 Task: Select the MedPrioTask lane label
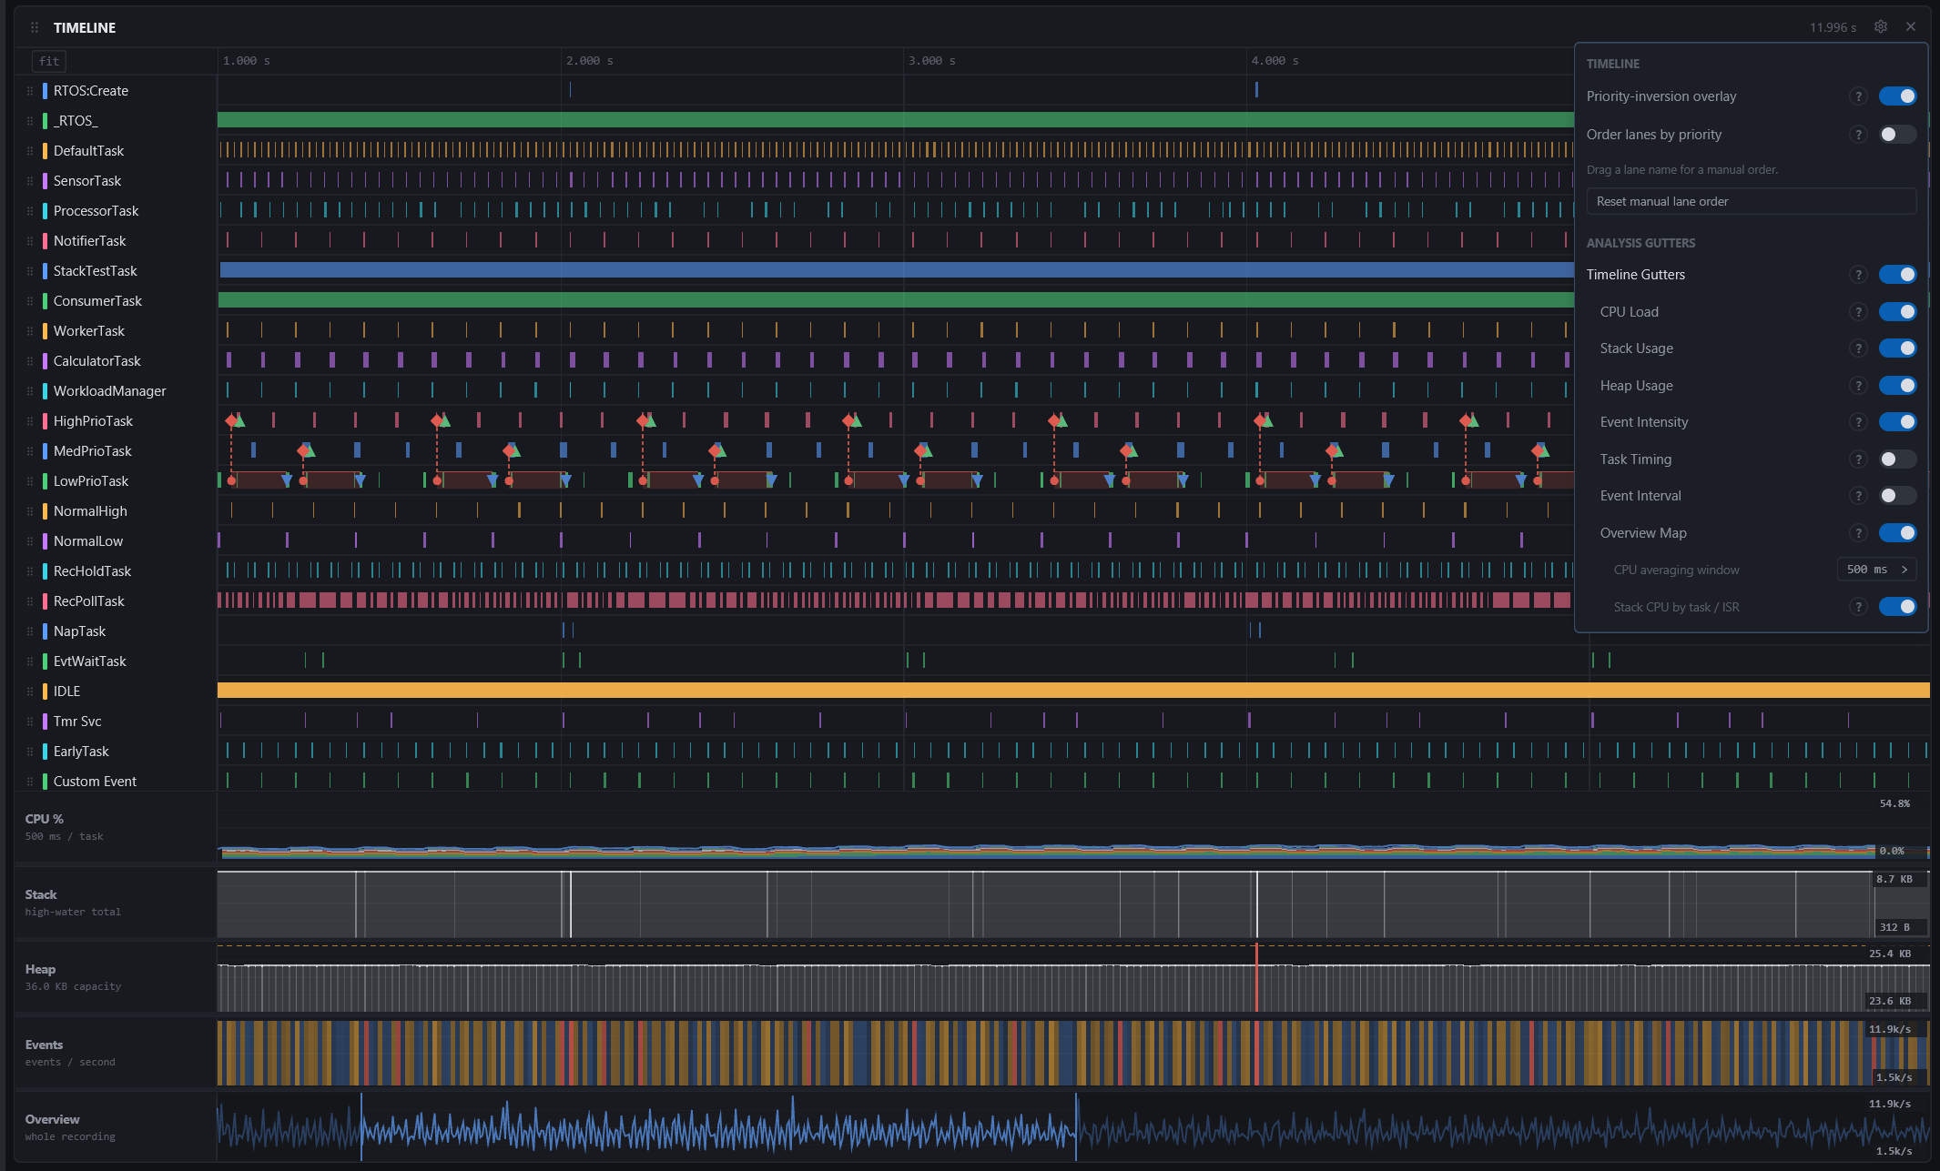(x=92, y=451)
